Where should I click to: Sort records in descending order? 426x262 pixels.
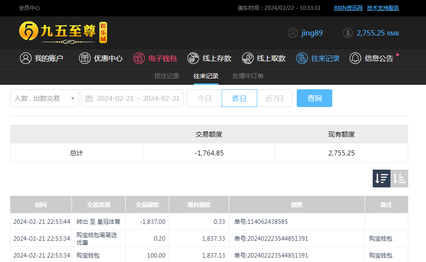point(381,179)
